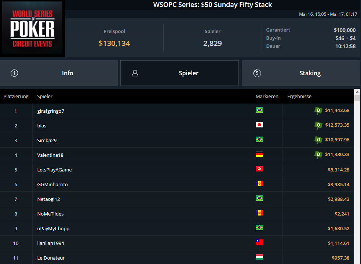Click Valentina18's deal badge icon

pyautogui.click(x=318, y=155)
